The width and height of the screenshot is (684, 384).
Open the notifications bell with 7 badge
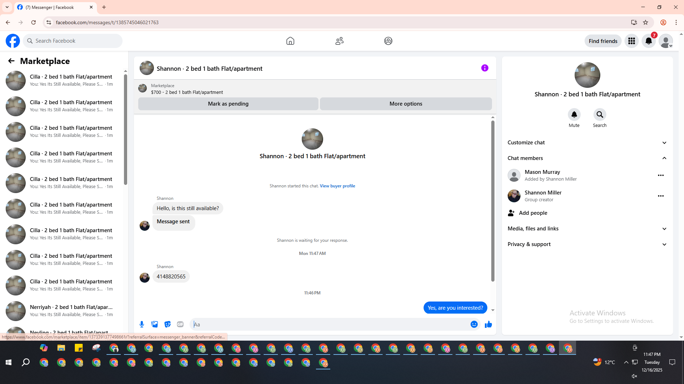coord(649,41)
